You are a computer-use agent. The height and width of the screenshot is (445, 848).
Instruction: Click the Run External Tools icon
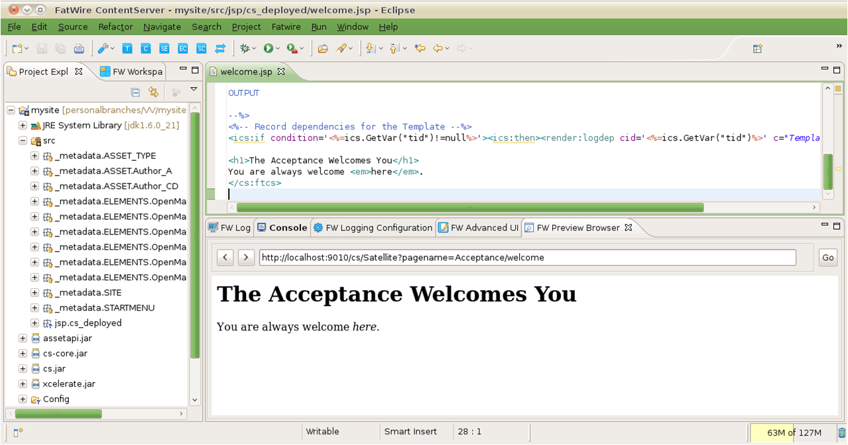[292, 48]
